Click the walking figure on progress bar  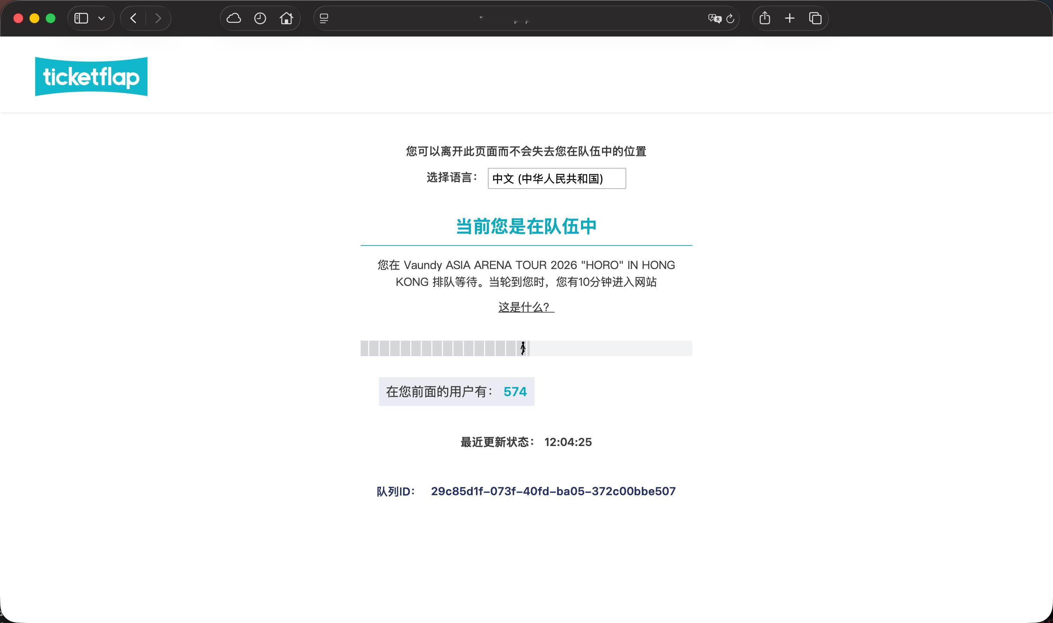pyautogui.click(x=523, y=348)
